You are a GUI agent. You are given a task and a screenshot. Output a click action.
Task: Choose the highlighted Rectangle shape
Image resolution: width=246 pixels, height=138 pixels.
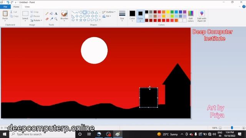(x=85, y=12)
